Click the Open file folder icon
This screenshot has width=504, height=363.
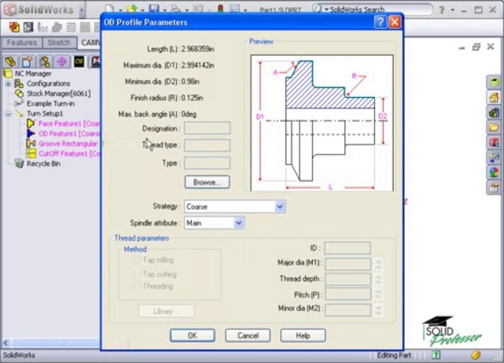132,9
